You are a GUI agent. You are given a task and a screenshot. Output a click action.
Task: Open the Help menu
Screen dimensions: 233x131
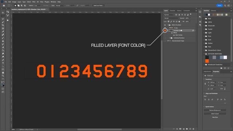point(59,2)
